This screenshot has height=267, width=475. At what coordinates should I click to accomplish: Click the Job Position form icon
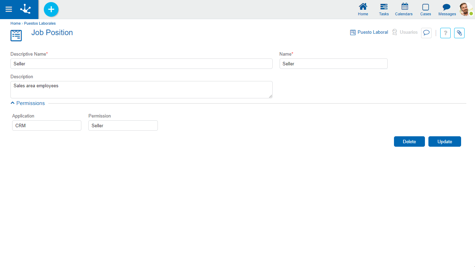(x=16, y=35)
